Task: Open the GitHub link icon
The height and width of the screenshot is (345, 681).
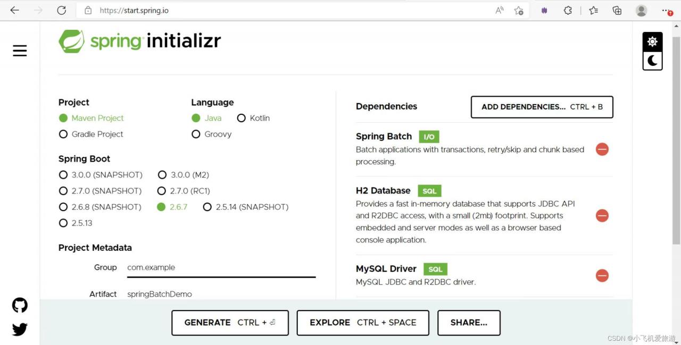Action: coord(20,305)
